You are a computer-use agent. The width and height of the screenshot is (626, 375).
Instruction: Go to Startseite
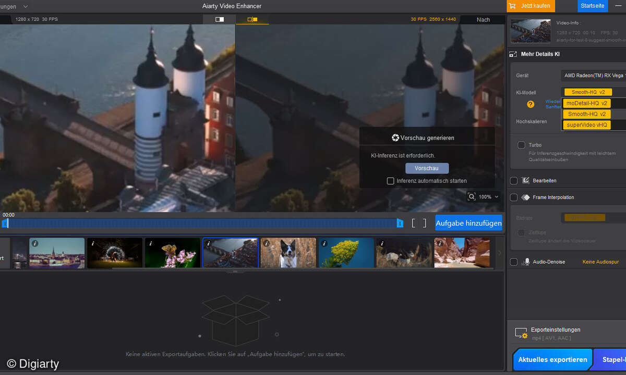[x=593, y=6]
